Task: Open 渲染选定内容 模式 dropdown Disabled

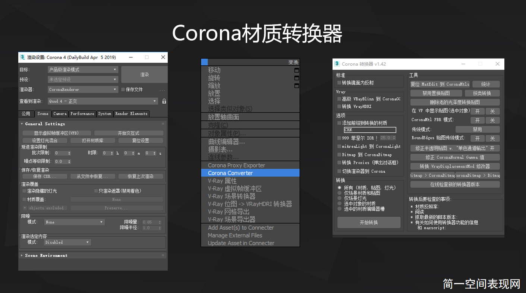Action: pos(67,242)
